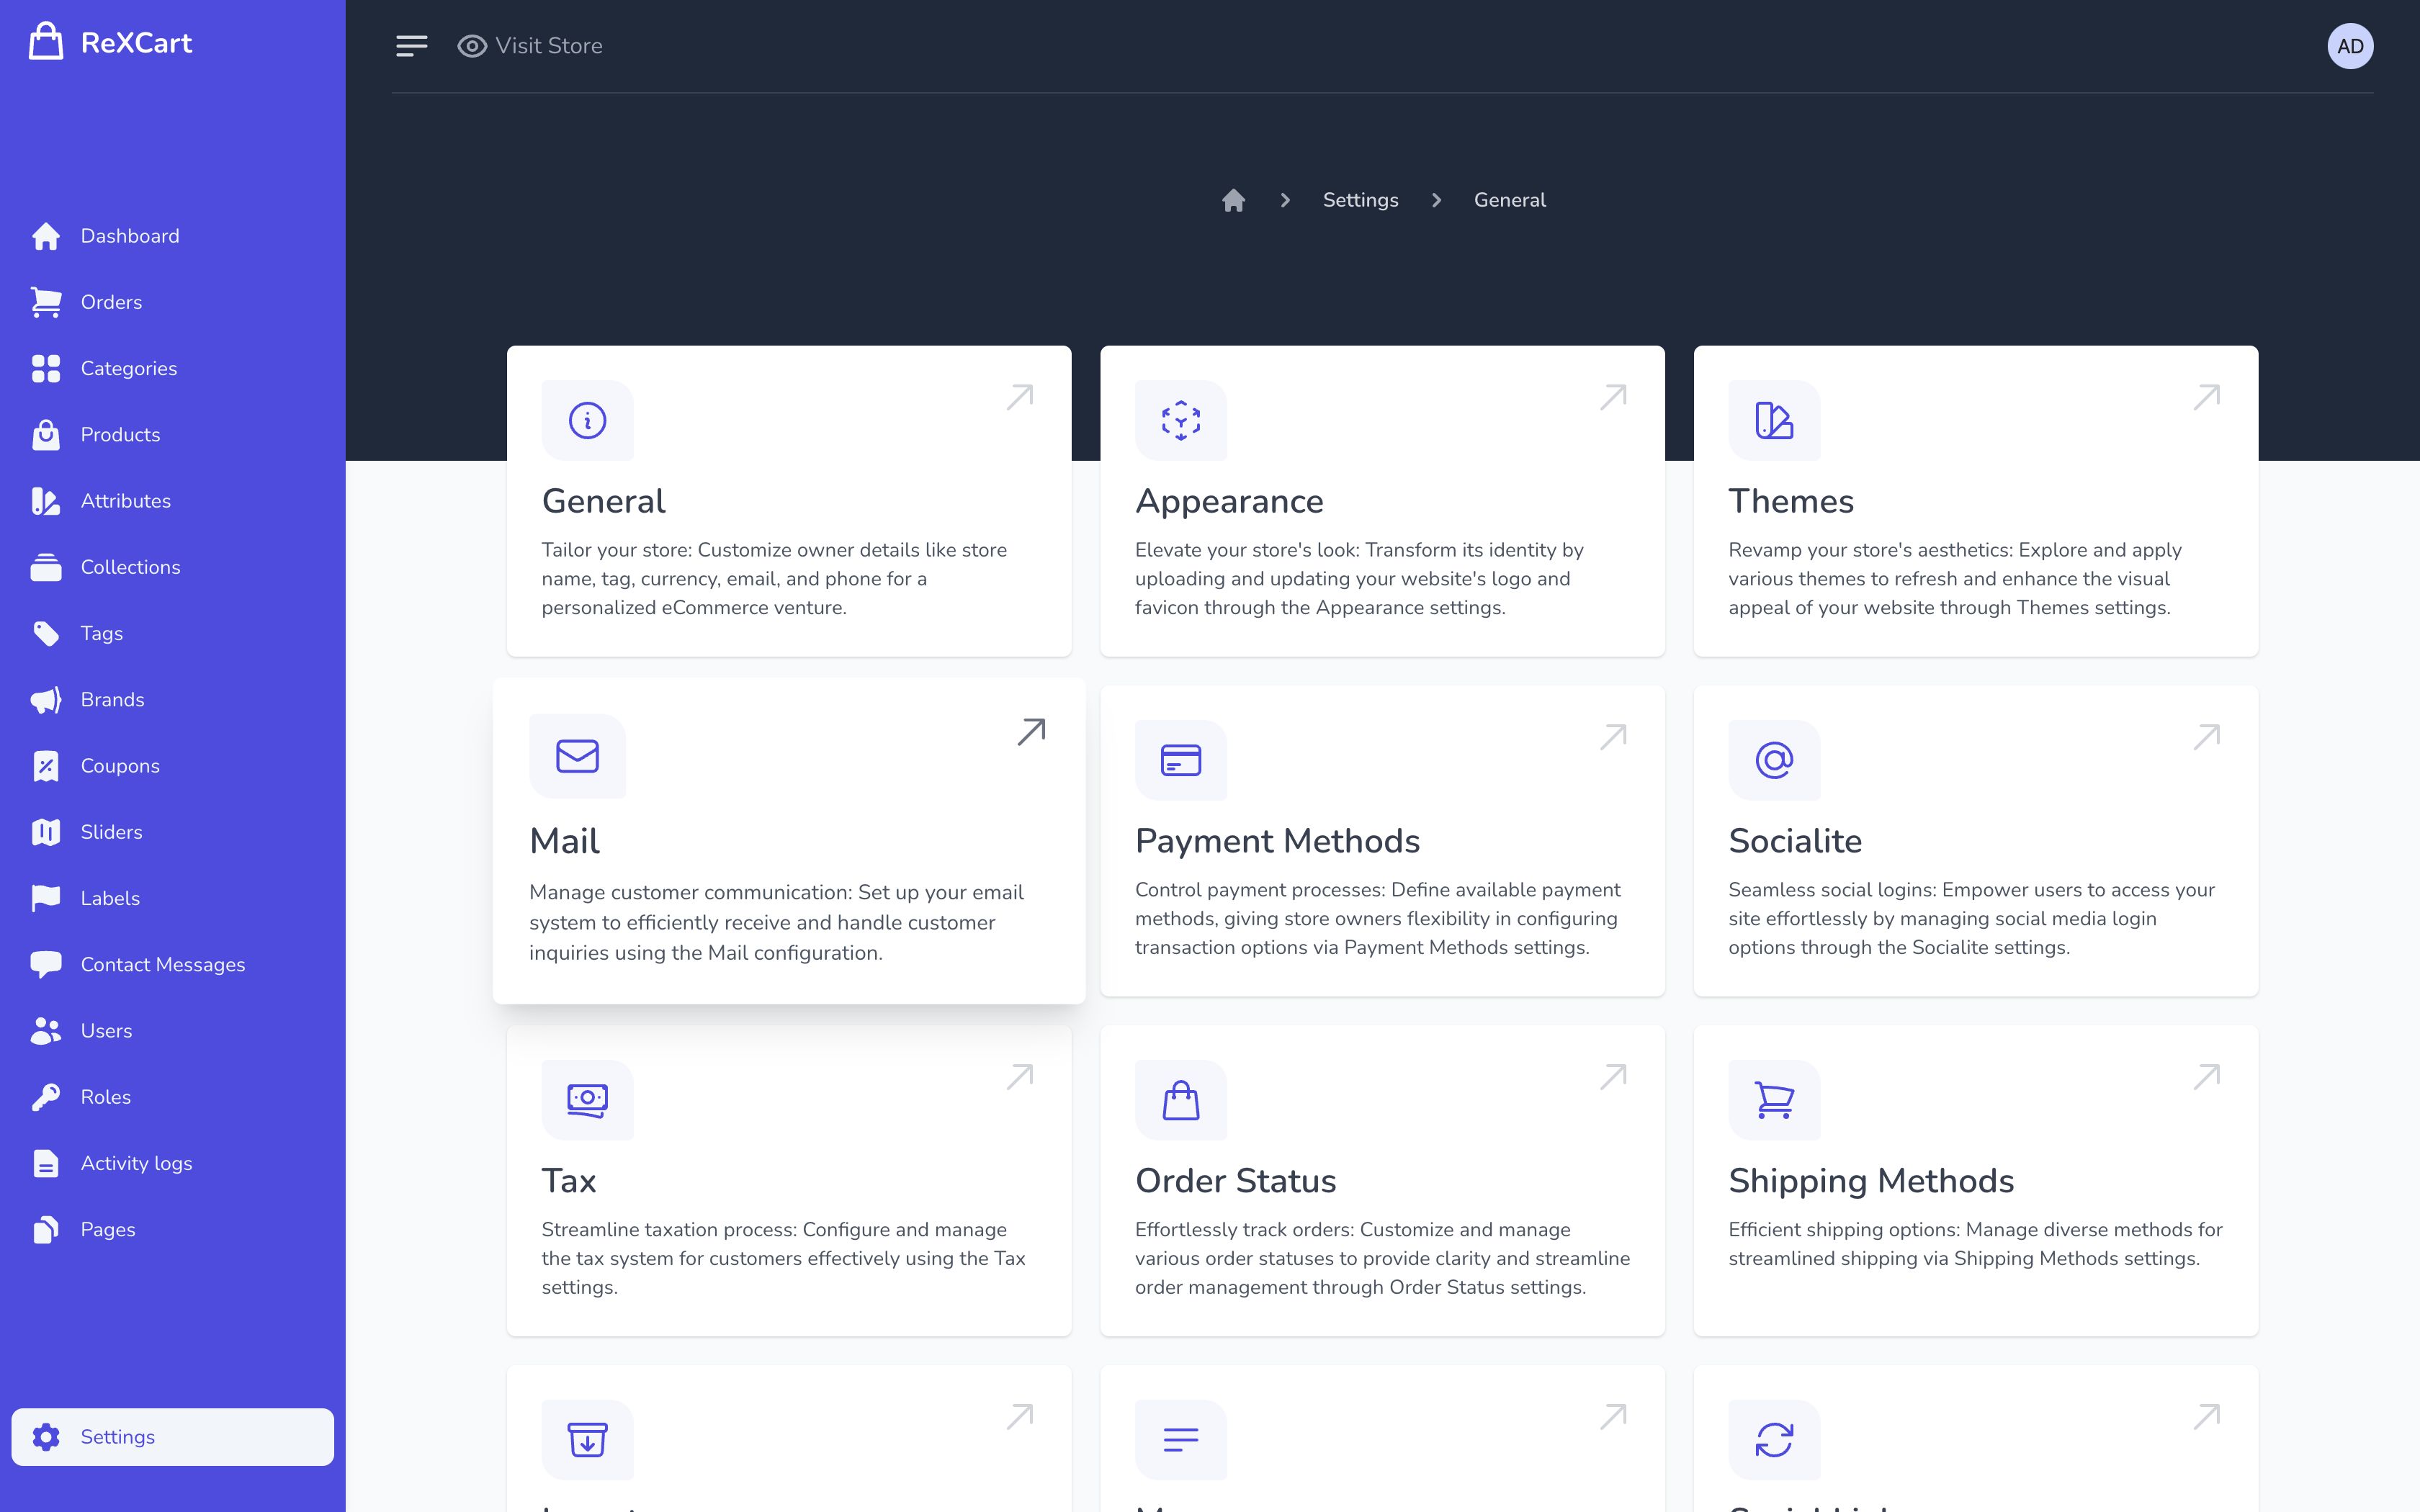Image resolution: width=2420 pixels, height=1512 pixels.
Task: Open the Tax settings money icon
Action: pyautogui.click(x=587, y=1100)
